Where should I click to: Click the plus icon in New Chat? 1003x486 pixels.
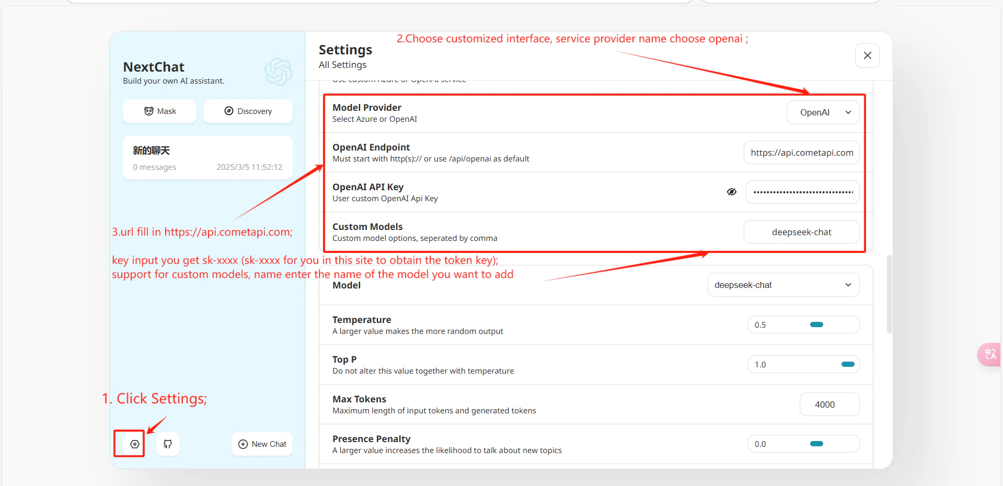point(243,444)
